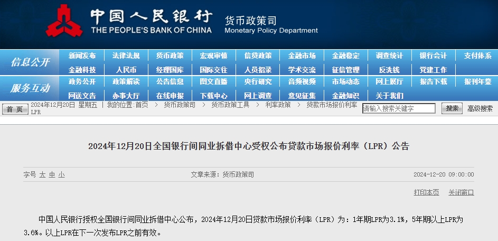Open 人民币 navigation link
Image resolution: width=498 pixels, height=241 pixels.
(126, 70)
